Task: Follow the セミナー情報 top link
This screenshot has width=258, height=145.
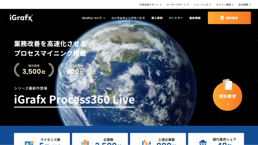Action: coord(224,5)
